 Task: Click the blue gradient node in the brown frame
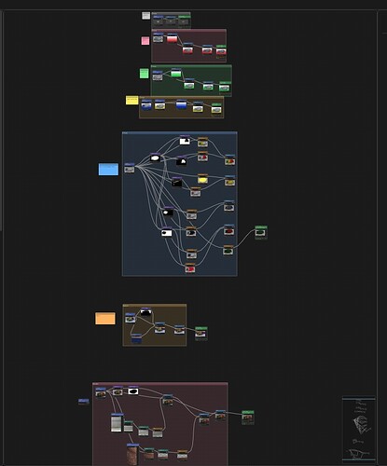[181, 104]
